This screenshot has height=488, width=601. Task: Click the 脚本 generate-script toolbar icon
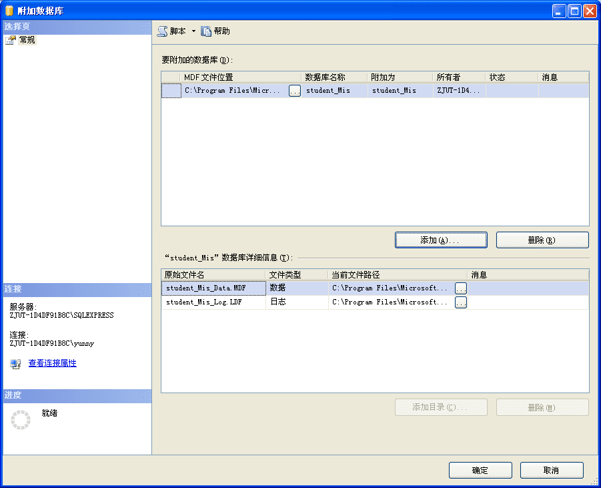pos(162,30)
